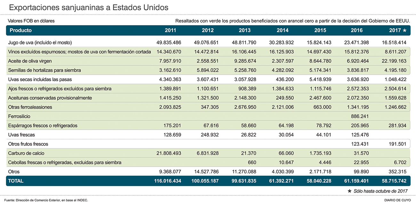Image resolution: width=416 pixels, height=204 pixels.
Task: Click the Fuente Dirección de Comercio Exterior text
Action: tap(46, 200)
